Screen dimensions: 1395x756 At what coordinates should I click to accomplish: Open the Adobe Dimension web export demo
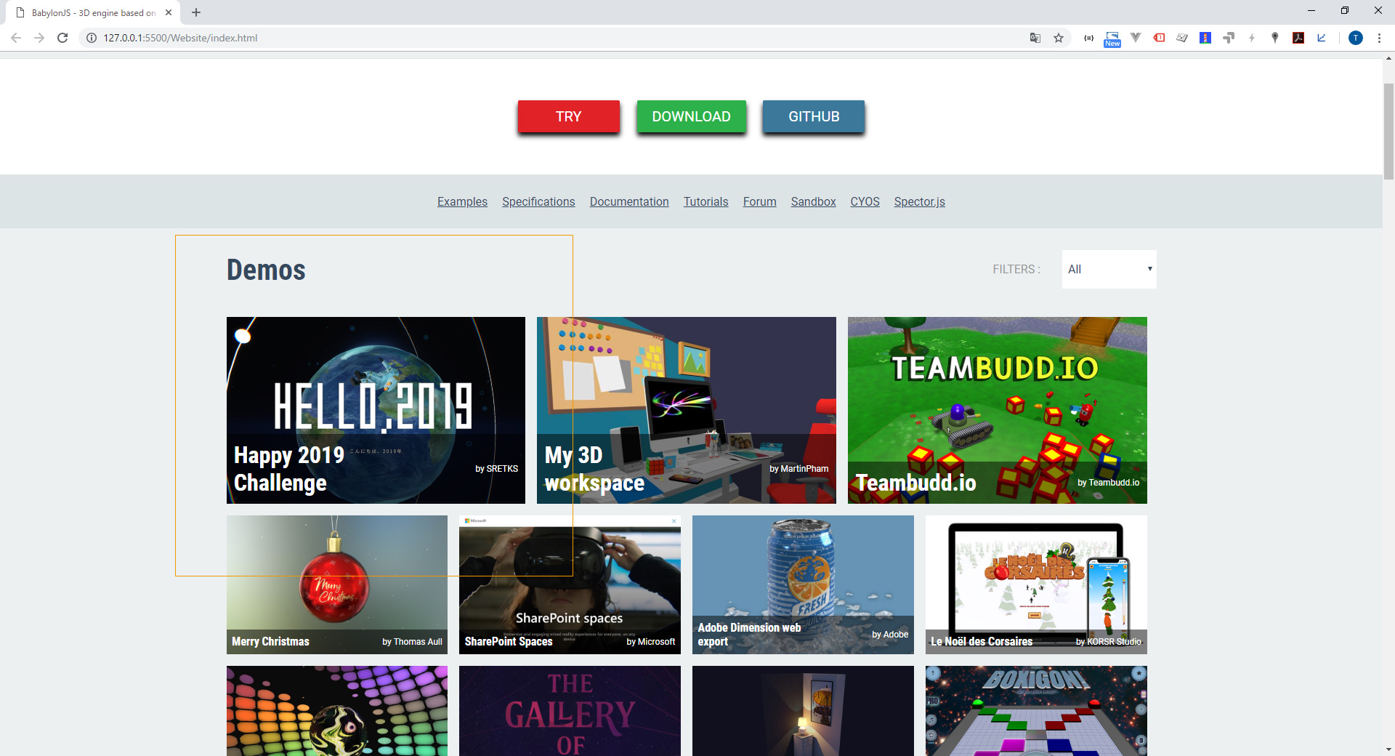point(803,584)
